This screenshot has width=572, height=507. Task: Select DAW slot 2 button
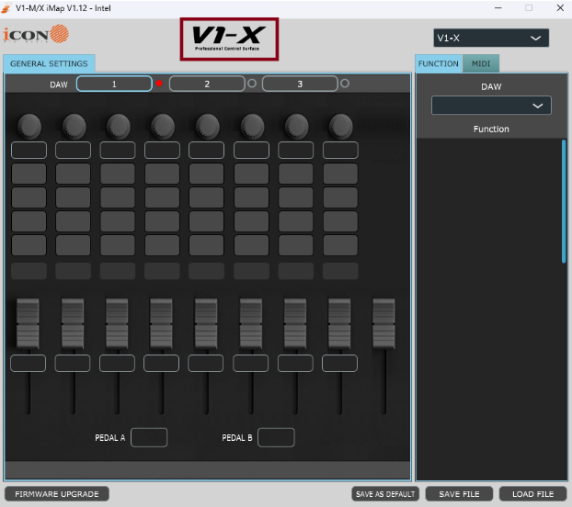click(207, 84)
